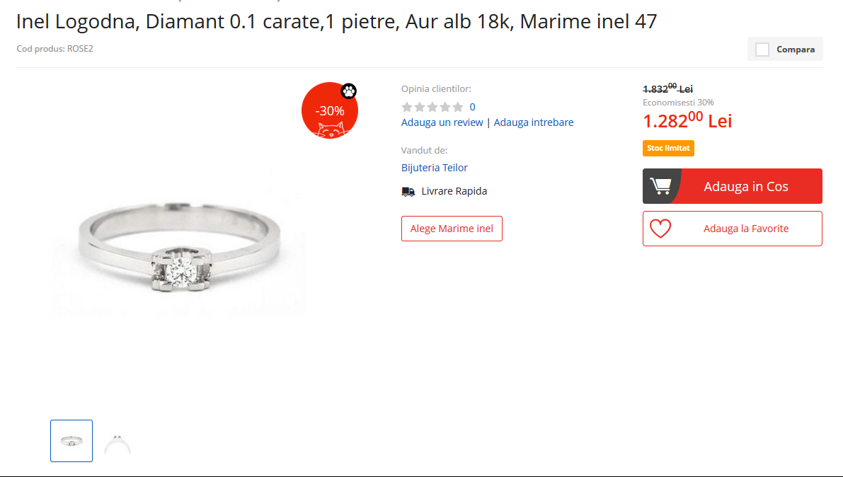Click the crossed-out 1.832 Lei old price

[x=667, y=88]
